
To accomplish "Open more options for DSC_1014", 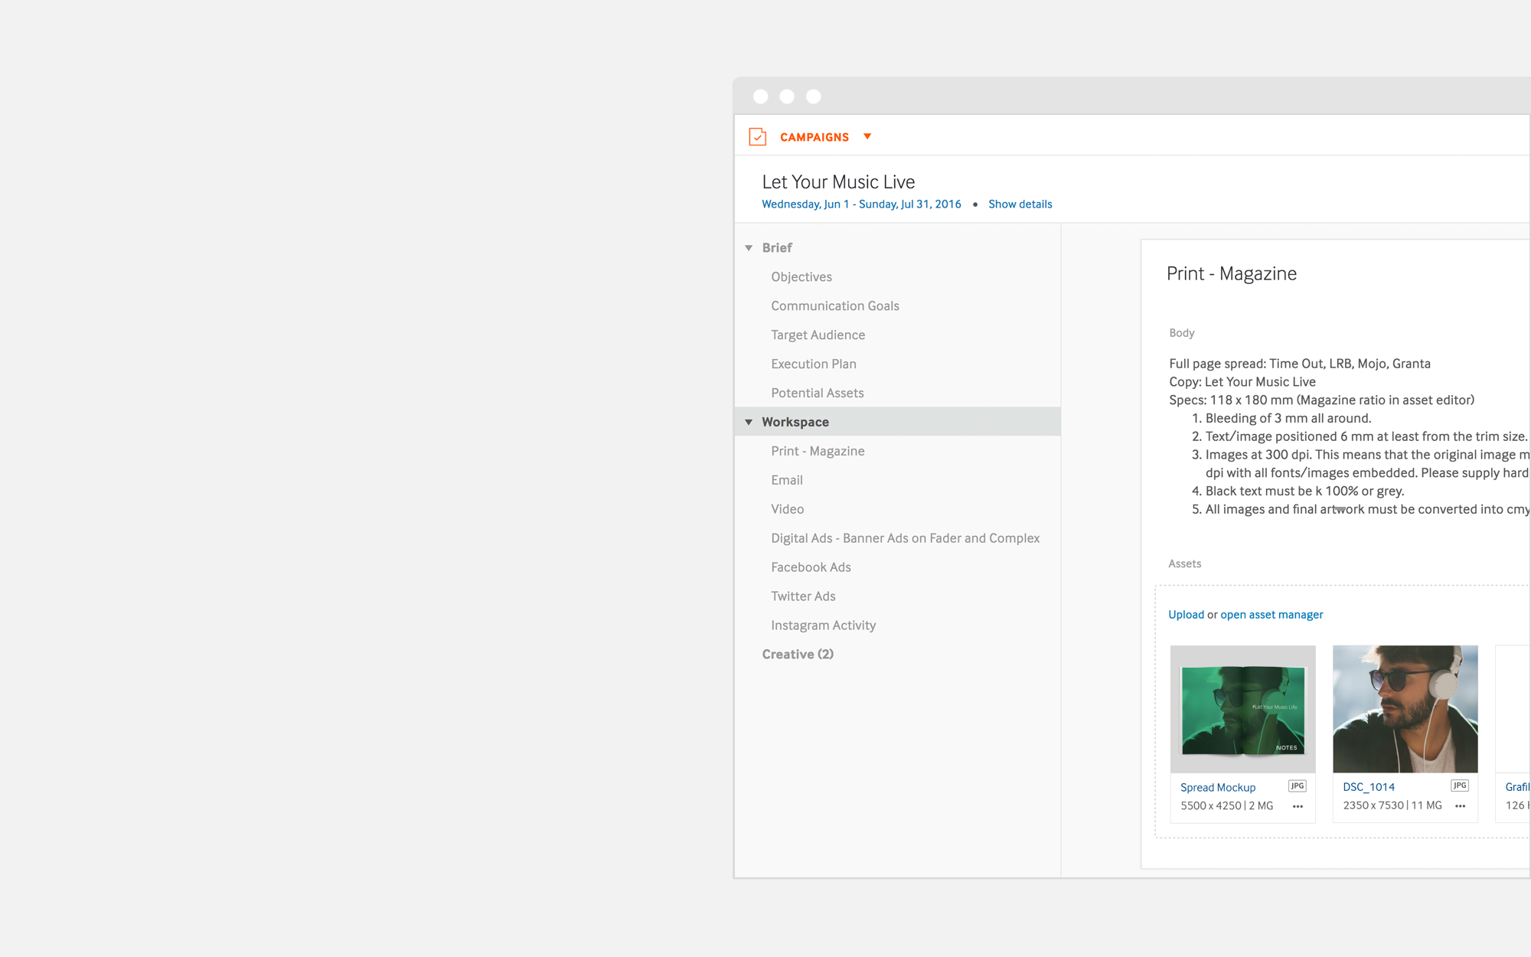I will 1460,806.
